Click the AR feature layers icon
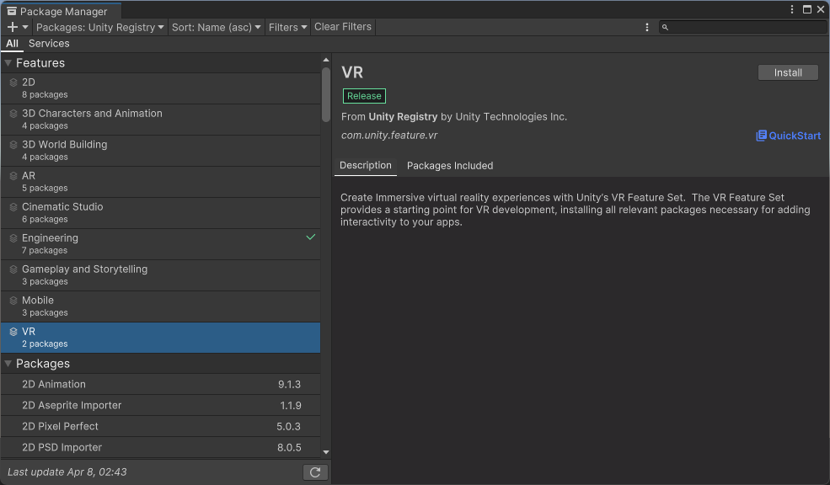Screen dimensions: 830x485 coord(13,176)
